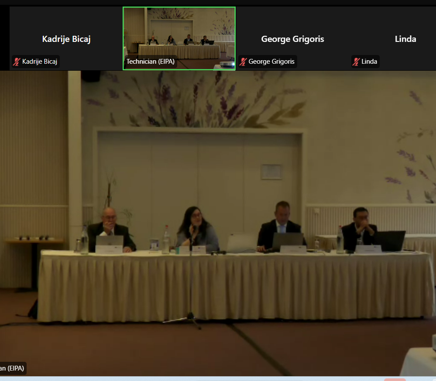
Task: Click the small George Grigoris name tag
Action: 268,62
